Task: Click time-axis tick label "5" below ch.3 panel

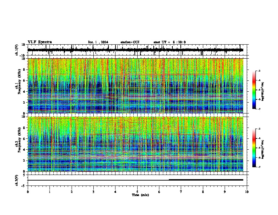Action: [x=137, y=192]
